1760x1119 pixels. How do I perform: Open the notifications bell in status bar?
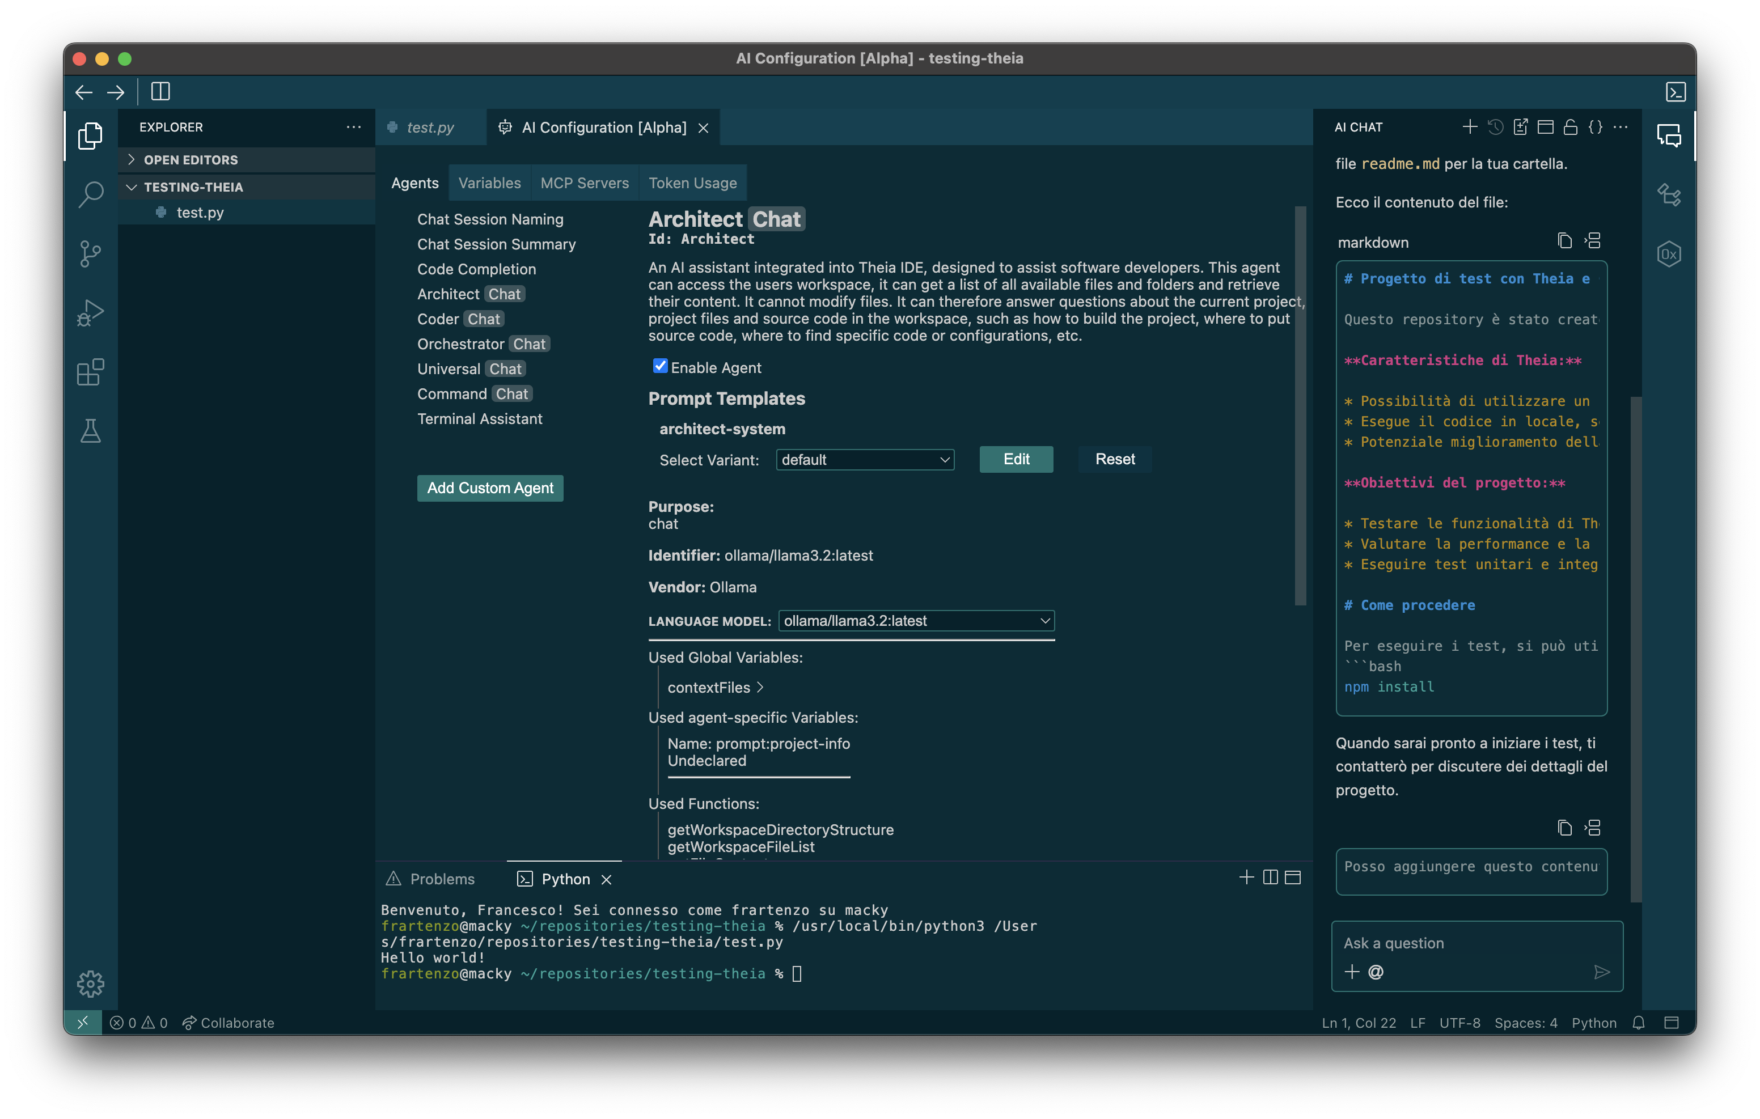click(x=1639, y=1023)
